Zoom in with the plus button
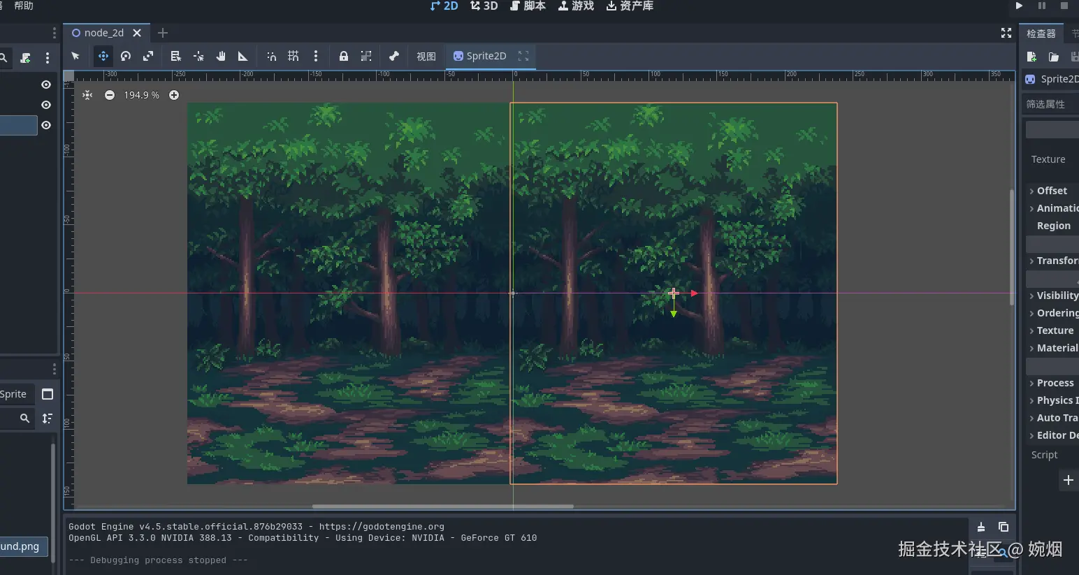1079x575 pixels. [x=174, y=95]
